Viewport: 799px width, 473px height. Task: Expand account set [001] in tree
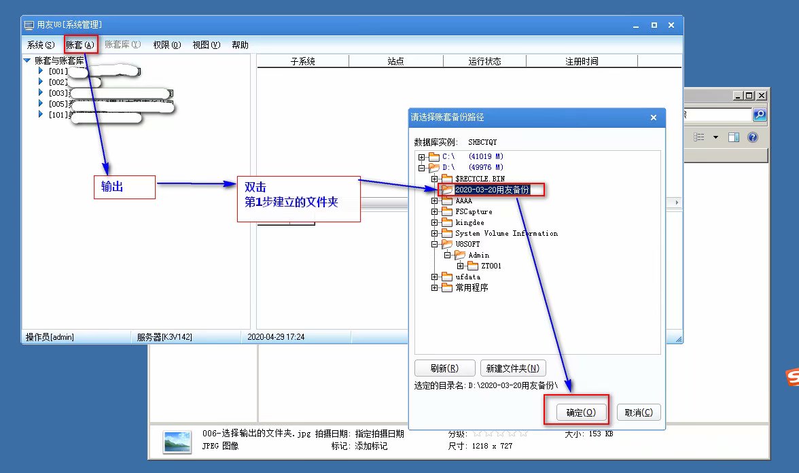click(41, 71)
